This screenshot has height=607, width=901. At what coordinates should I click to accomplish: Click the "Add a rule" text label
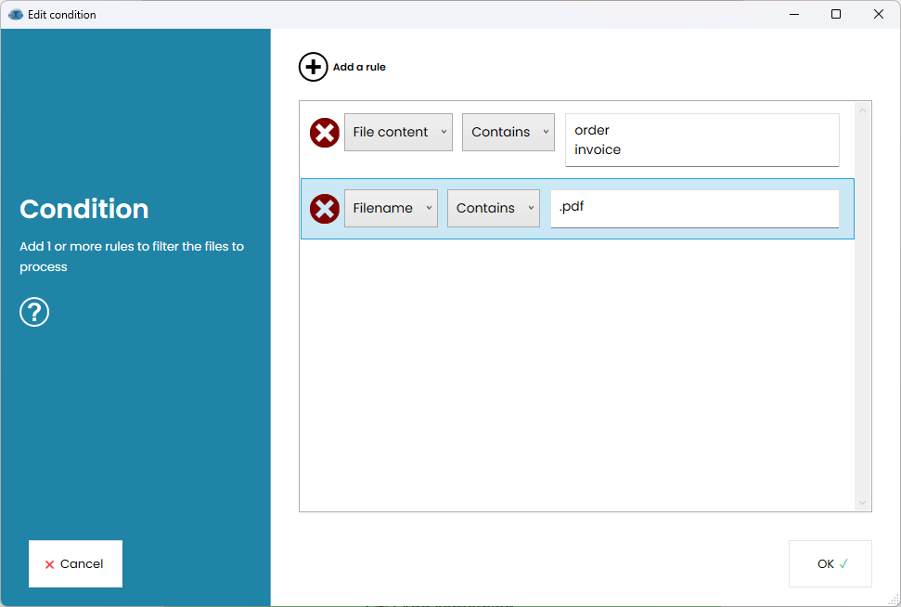point(359,67)
